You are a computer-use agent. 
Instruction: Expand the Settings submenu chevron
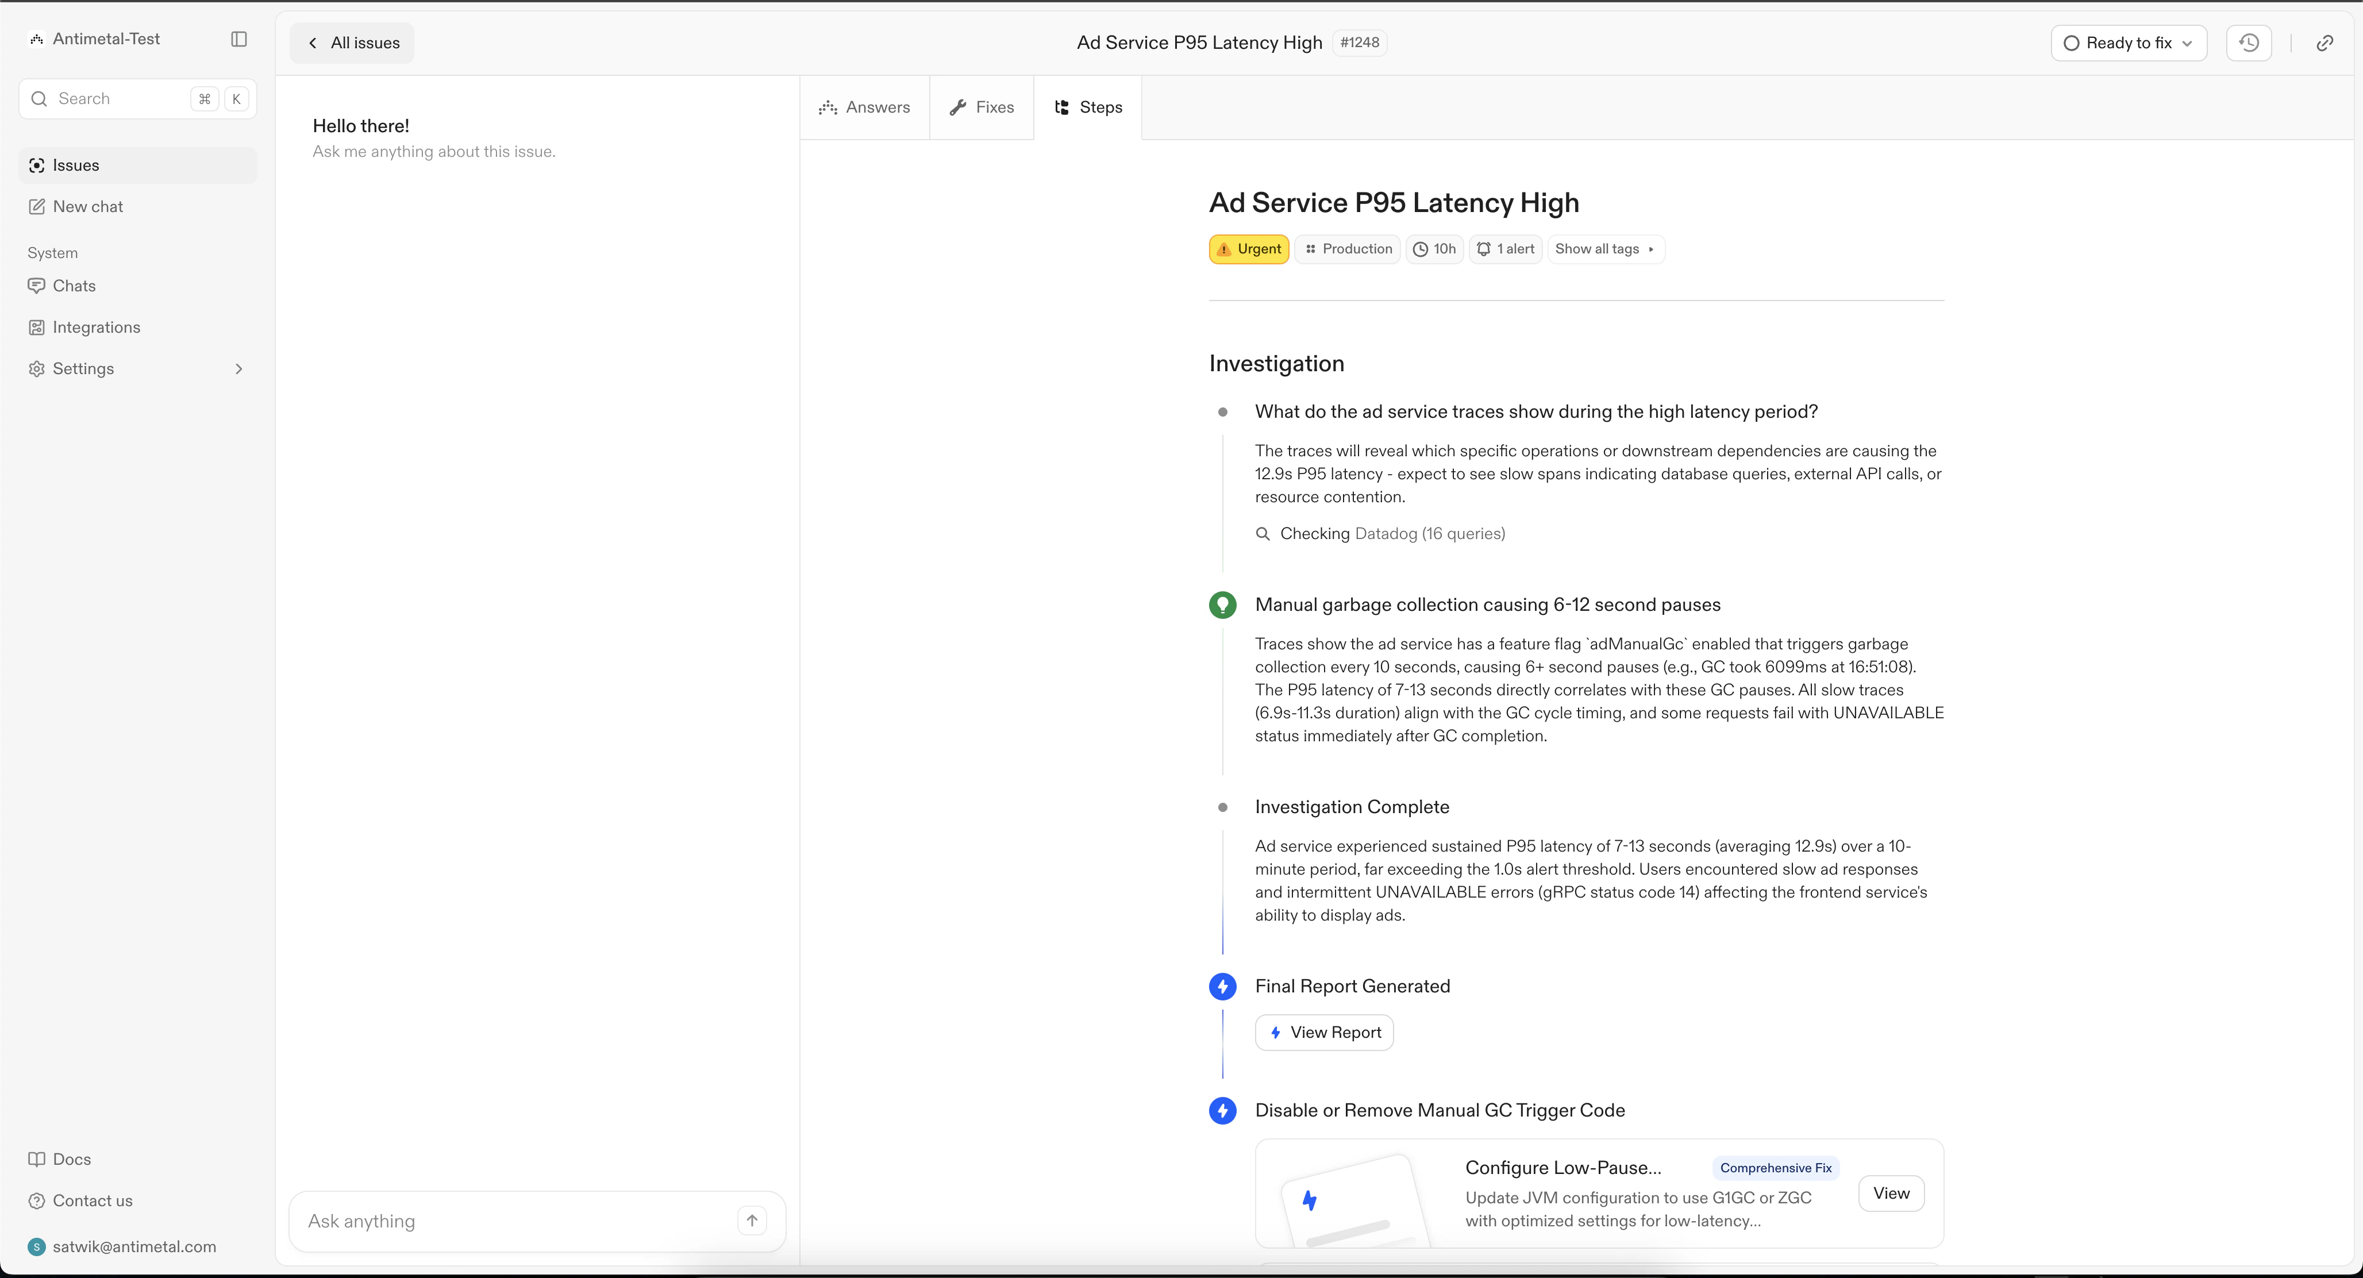[x=238, y=369]
